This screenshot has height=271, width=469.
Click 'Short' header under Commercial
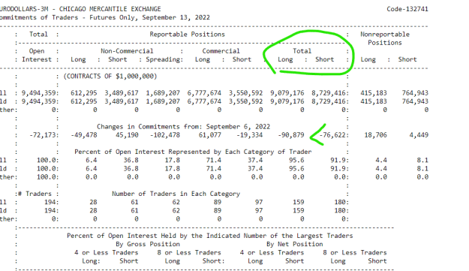[x=242, y=59]
